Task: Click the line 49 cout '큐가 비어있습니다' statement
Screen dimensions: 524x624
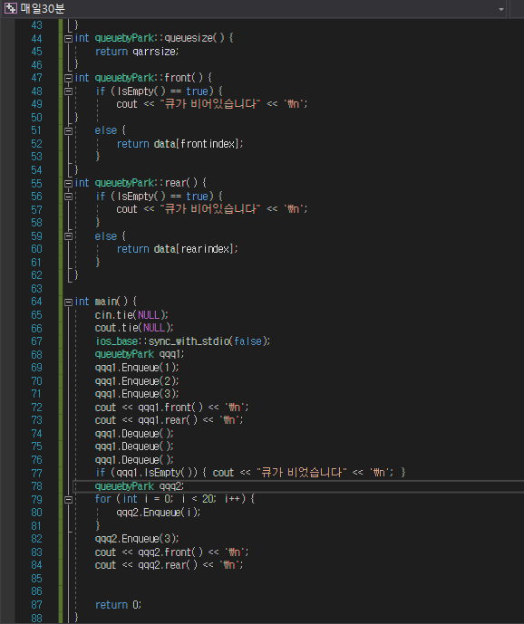Action: (212, 104)
